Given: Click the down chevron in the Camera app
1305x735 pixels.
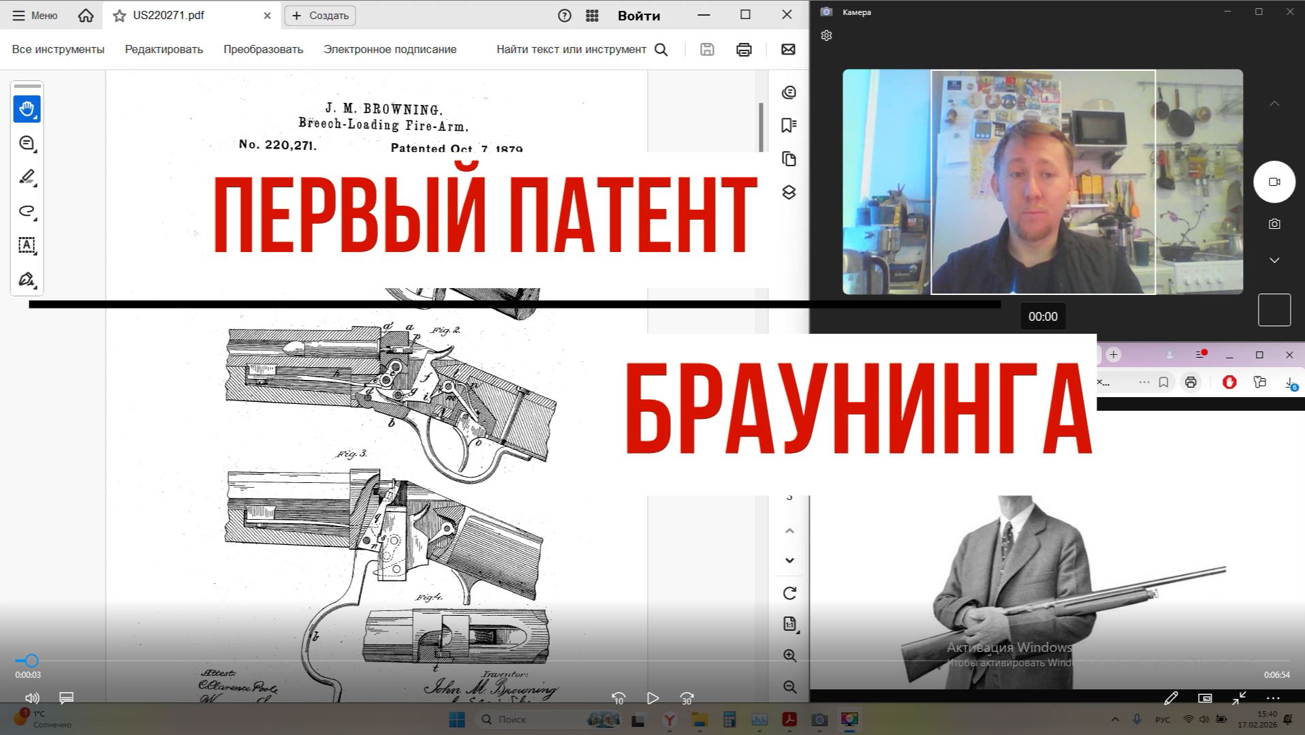Looking at the screenshot, I should coord(1274,260).
